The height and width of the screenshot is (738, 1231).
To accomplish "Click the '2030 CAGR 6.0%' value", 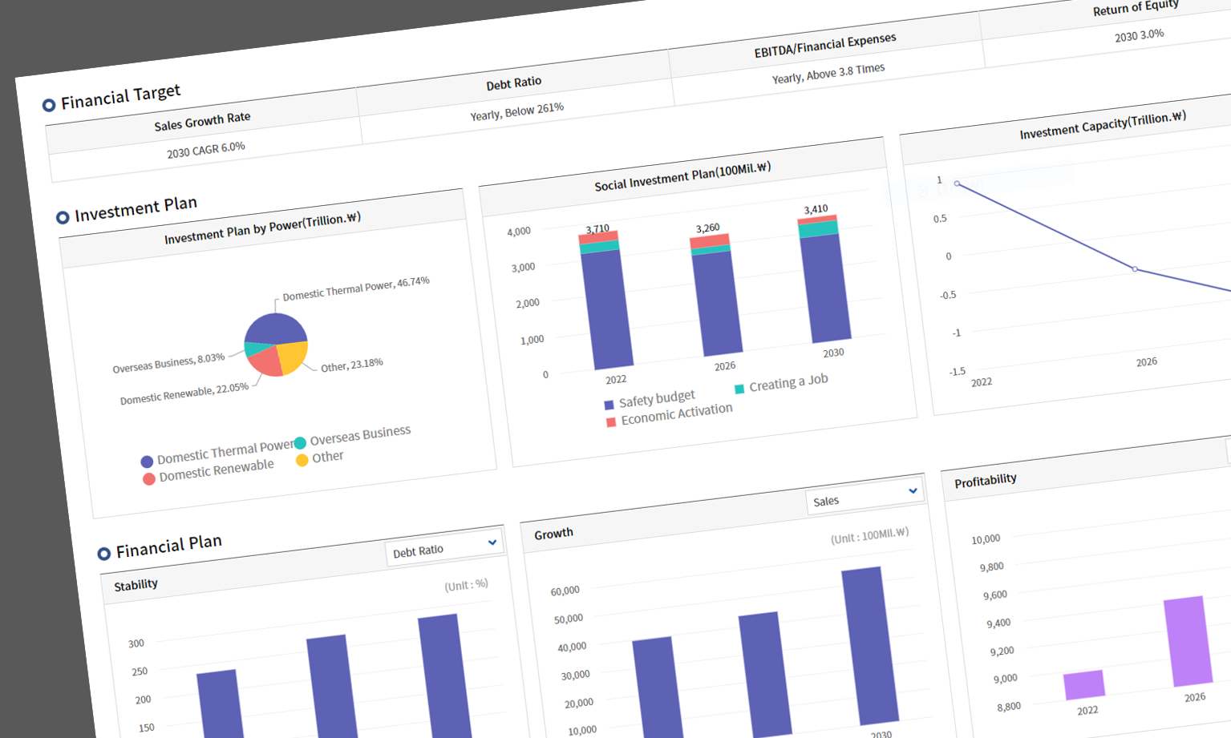I will click(x=206, y=150).
